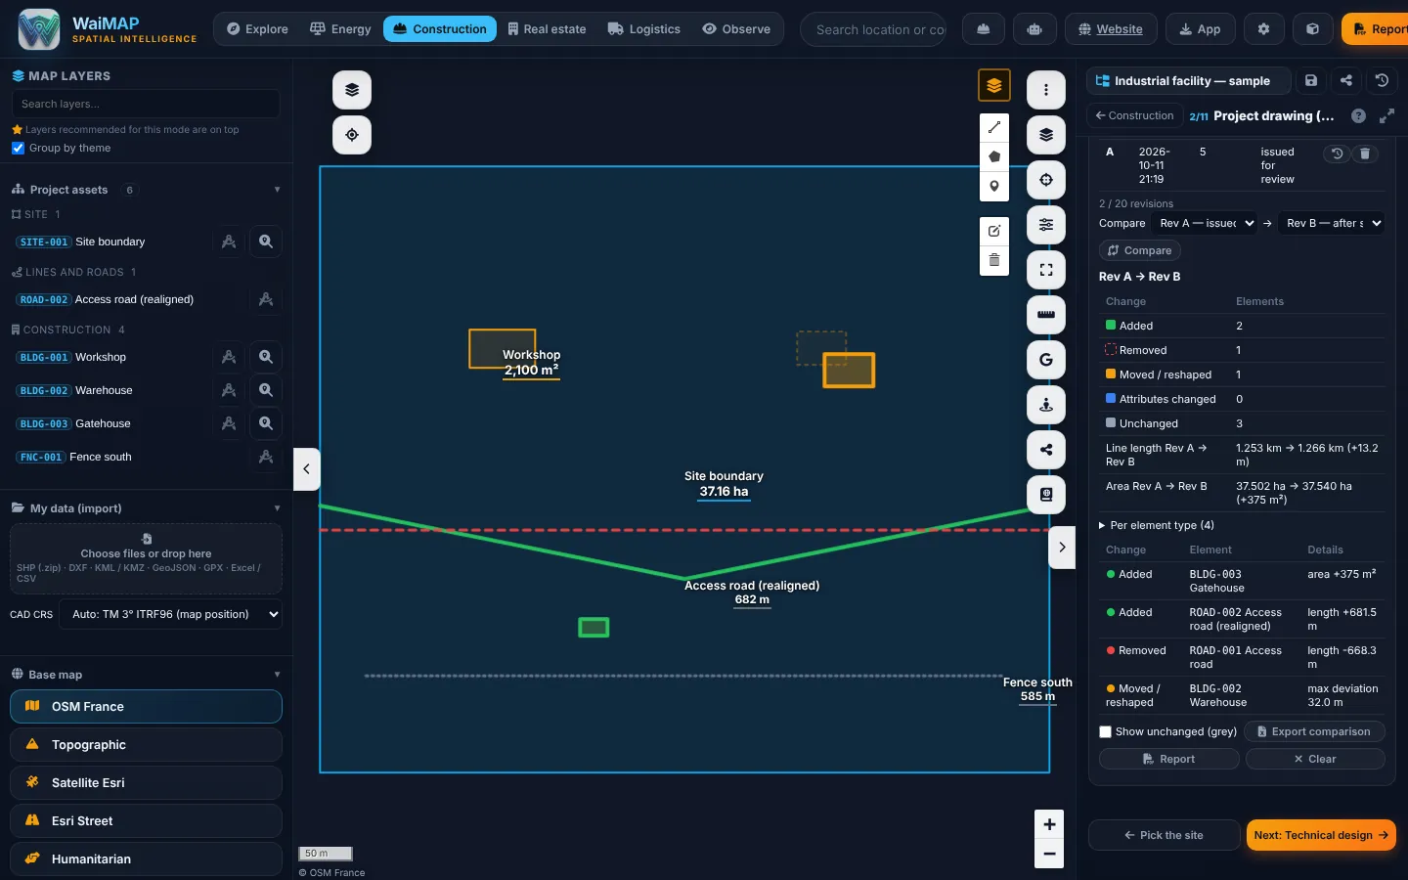Expand Per element type (4) details

point(1157,525)
